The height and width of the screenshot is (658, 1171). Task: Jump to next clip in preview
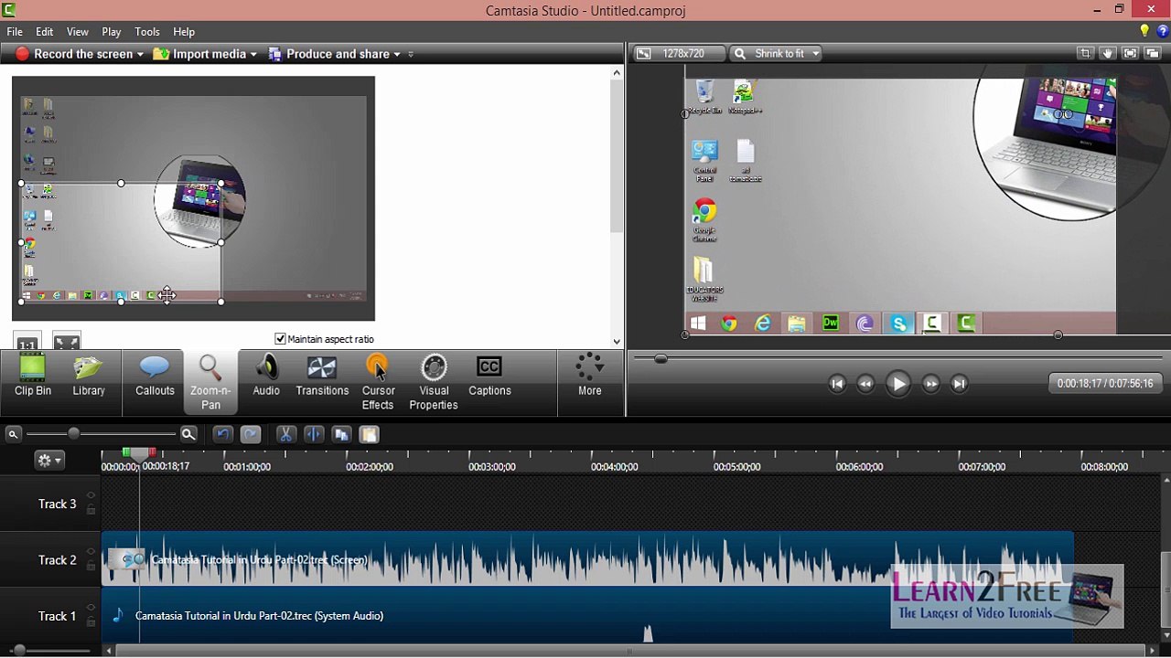(x=959, y=384)
